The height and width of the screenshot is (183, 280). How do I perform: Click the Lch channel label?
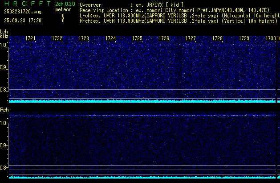4,32
